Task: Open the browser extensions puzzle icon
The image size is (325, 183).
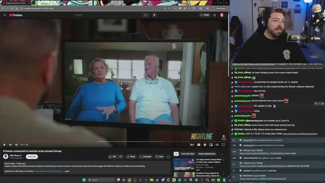Action: (194, 8)
